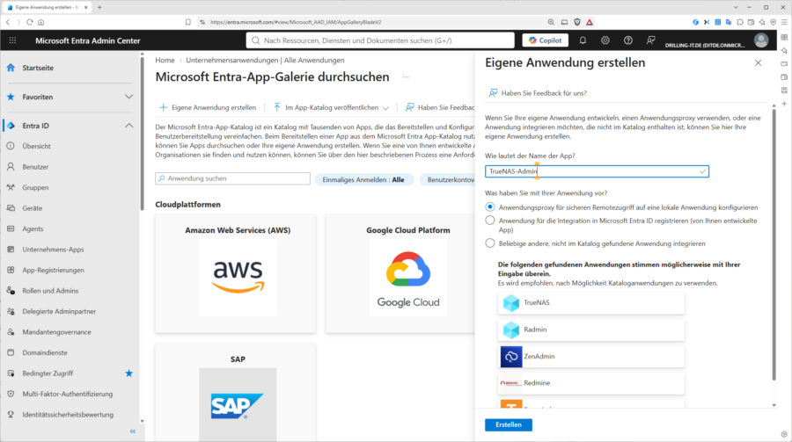Close the Eigene Anwendung erstellen panel
This screenshot has height=442, width=792.
tap(759, 63)
